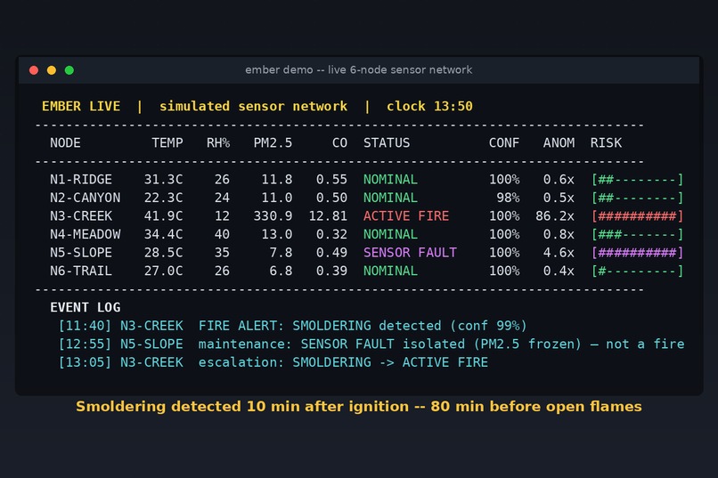
Task: Click the NOMINAL status of N6-TRAIL
Action: pyautogui.click(x=390, y=271)
